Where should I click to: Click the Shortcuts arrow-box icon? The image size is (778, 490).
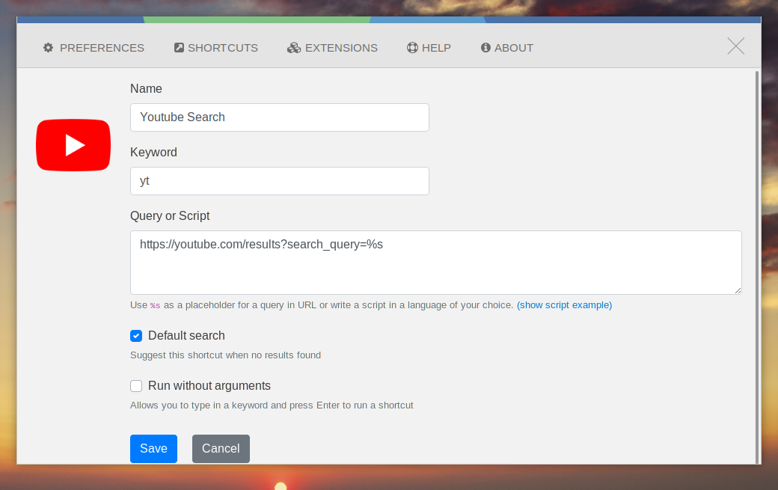(x=179, y=48)
